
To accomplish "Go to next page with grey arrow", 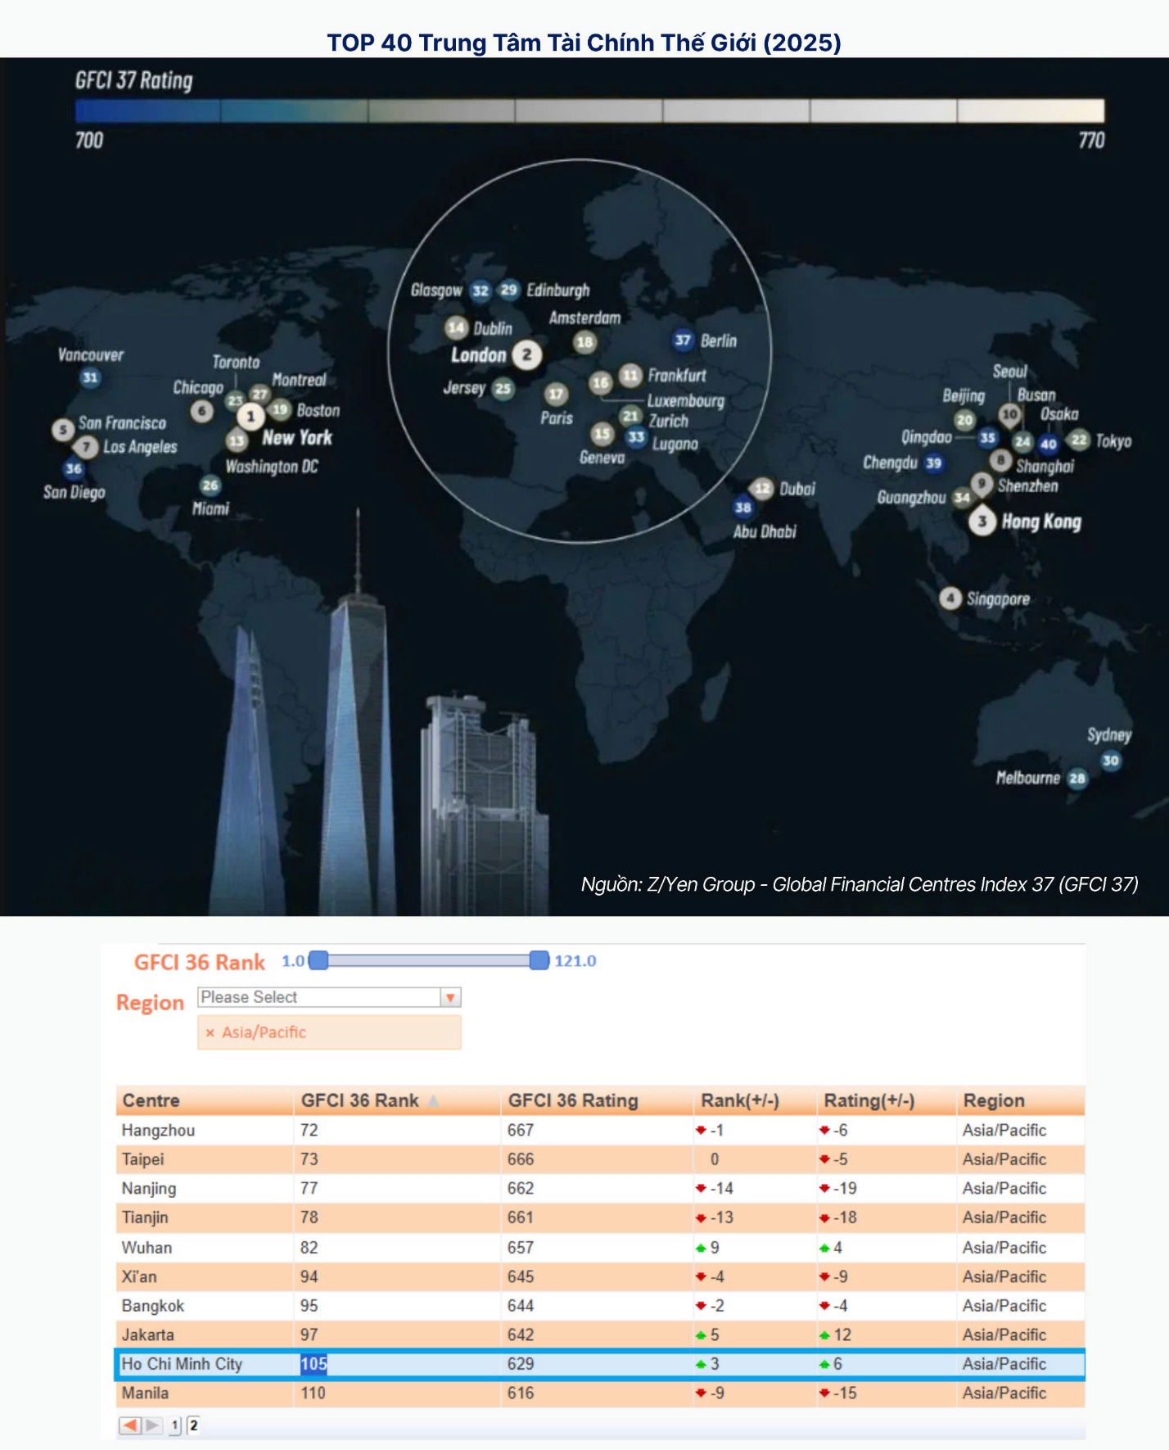I will 152,1425.
